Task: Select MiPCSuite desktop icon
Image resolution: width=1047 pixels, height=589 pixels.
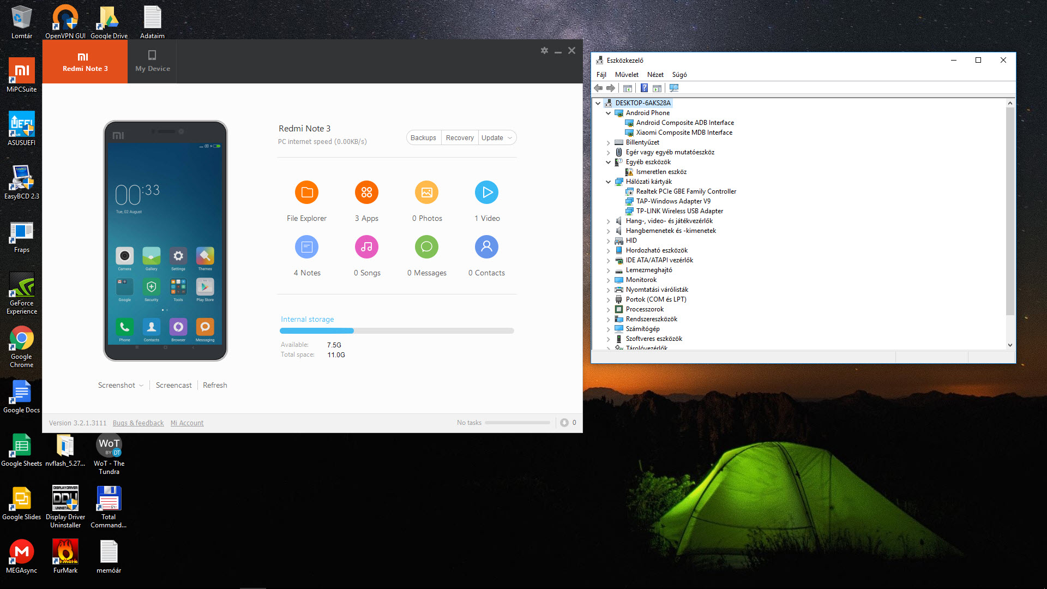Action: point(22,75)
